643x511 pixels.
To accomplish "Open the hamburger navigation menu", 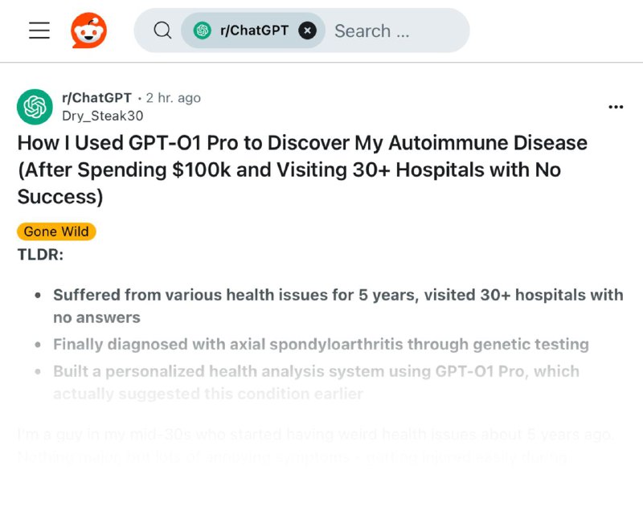I will 39,31.
